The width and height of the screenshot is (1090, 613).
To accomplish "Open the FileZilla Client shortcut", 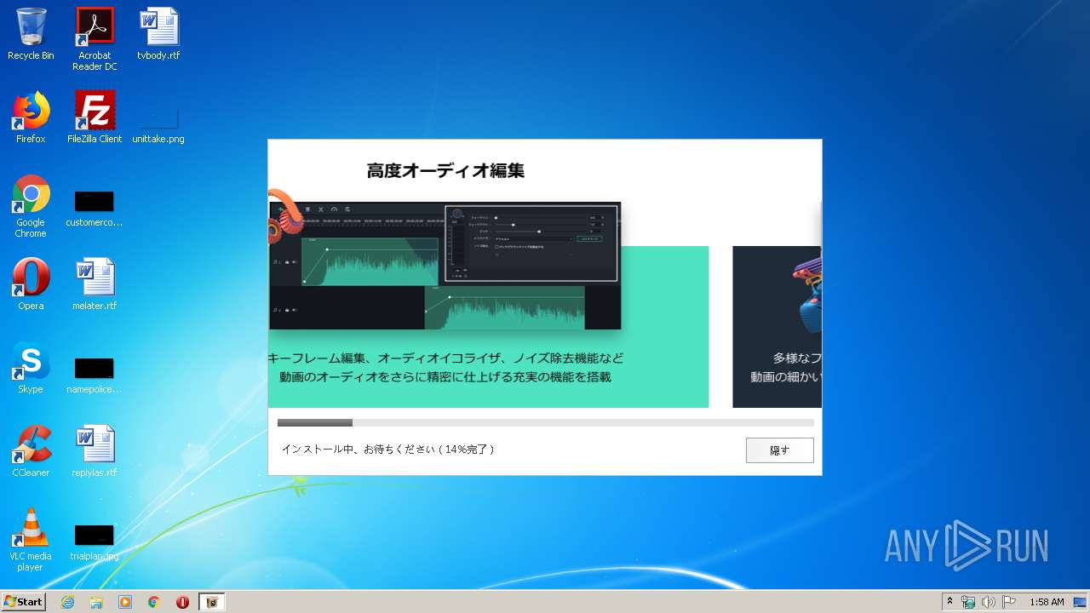I will coord(95,117).
